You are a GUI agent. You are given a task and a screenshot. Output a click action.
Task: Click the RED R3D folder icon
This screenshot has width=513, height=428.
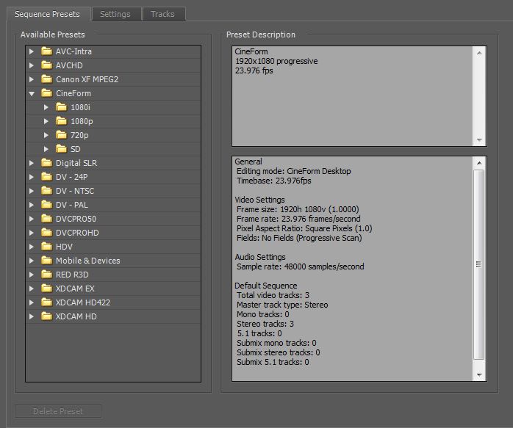[x=47, y=275]
